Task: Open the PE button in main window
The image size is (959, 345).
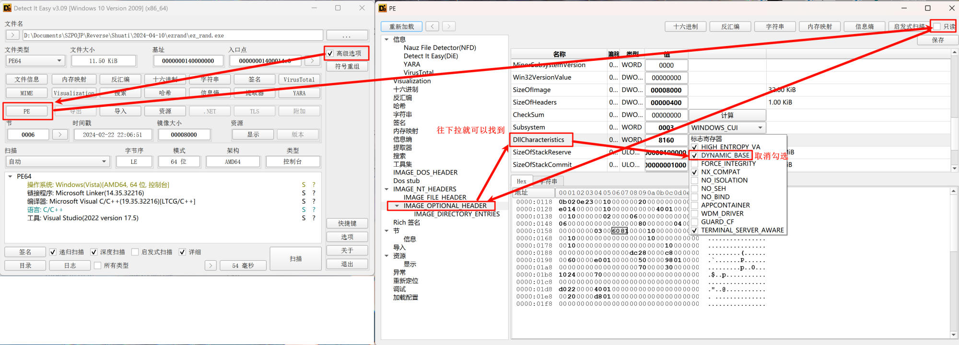Action: click(x=27, y=111)
